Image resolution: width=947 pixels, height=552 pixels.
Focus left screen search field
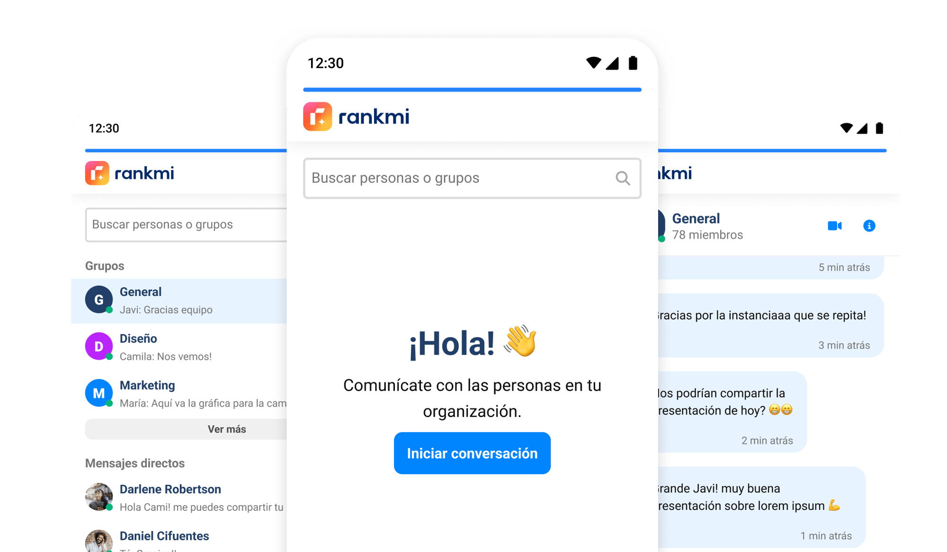pos(186,224)
